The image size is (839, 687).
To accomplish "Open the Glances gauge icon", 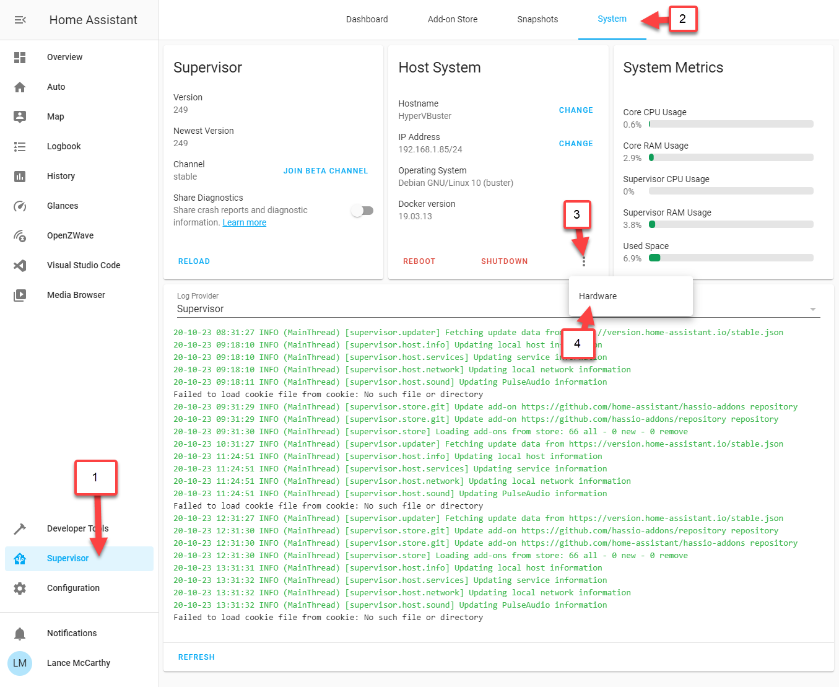I will (x=20, y=206).
